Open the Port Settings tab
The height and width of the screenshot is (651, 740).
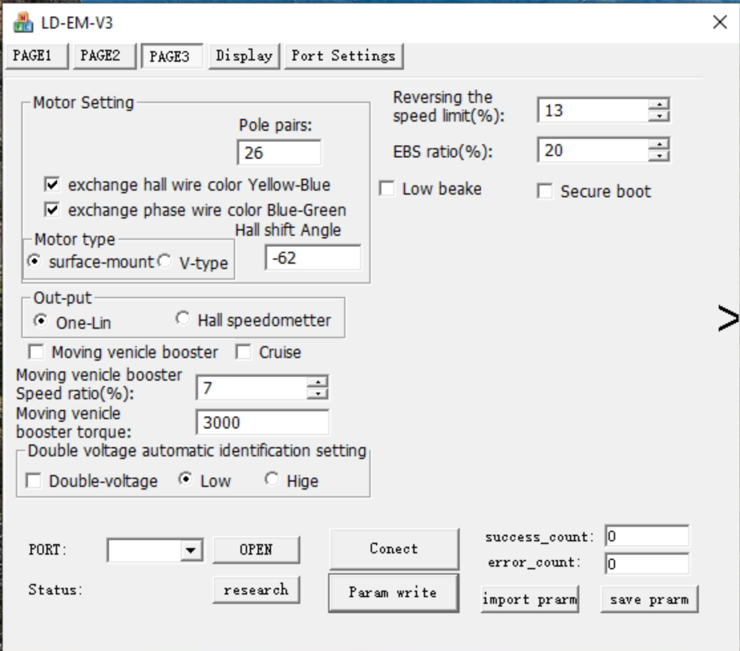click(343, 56)
